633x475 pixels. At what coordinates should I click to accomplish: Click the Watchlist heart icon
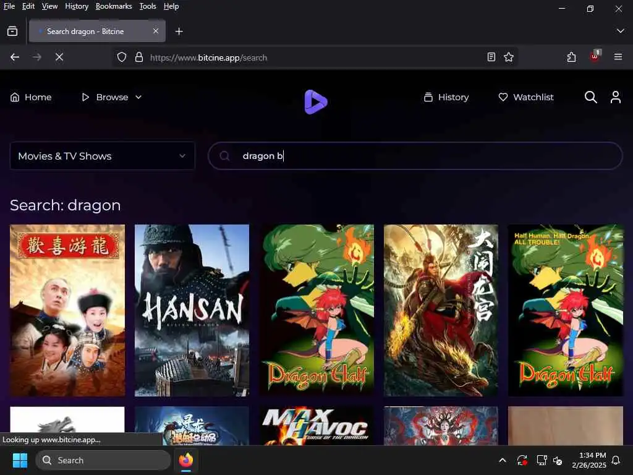pos(503,97)
